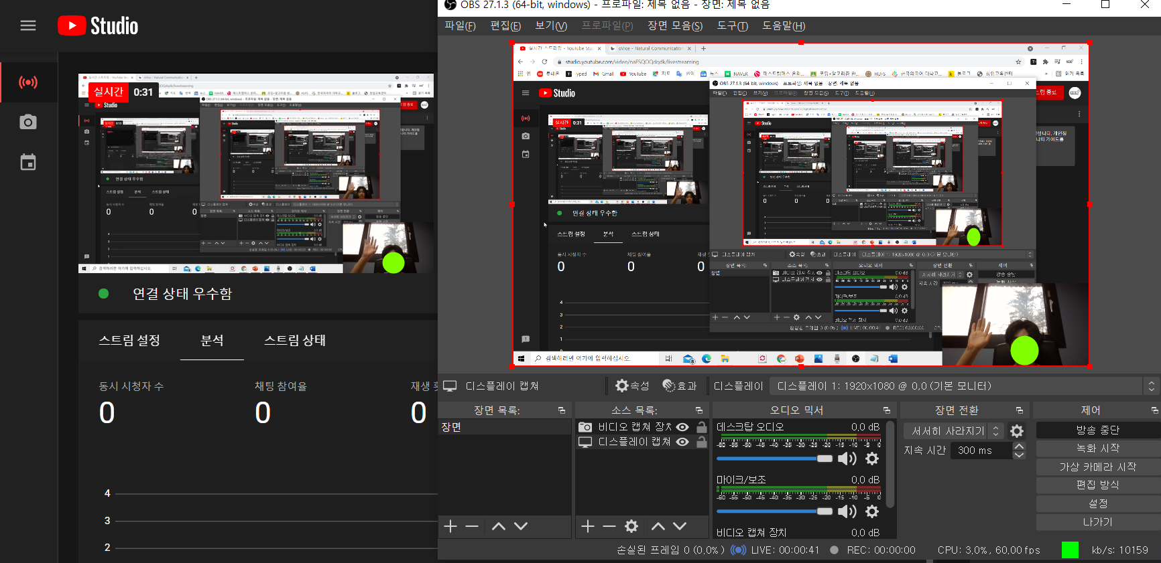Open the 파일(F) menu in OBS
The height and width of the screenshot is (563, 1161).
click(x=460, y=25)
